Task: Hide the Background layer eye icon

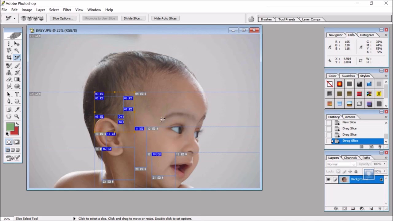Action: (x=328, y=180)
